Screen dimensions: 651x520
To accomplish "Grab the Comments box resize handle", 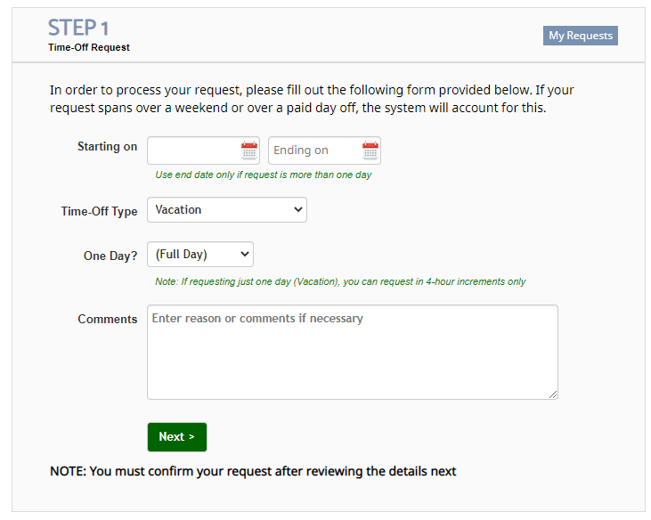I will point(553,394).
